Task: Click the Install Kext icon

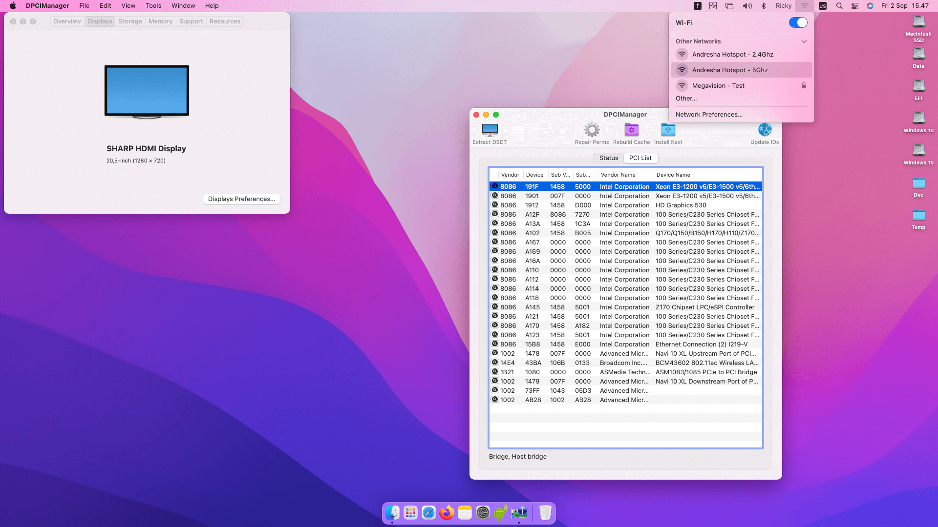Action: pyautogui.click(x=668, y=129)
